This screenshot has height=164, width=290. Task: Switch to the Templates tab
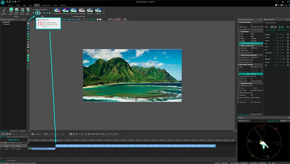coord(23,131)
